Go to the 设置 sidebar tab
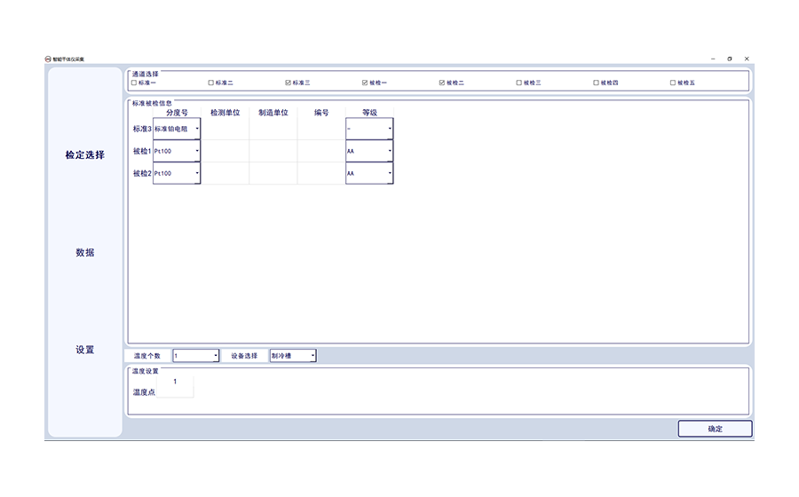Viewport: 799px width, 497px height. click(84, 350)
